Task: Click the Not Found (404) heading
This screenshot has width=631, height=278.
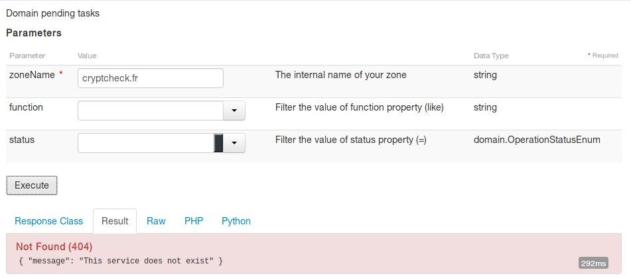Action: coord(53,247)
